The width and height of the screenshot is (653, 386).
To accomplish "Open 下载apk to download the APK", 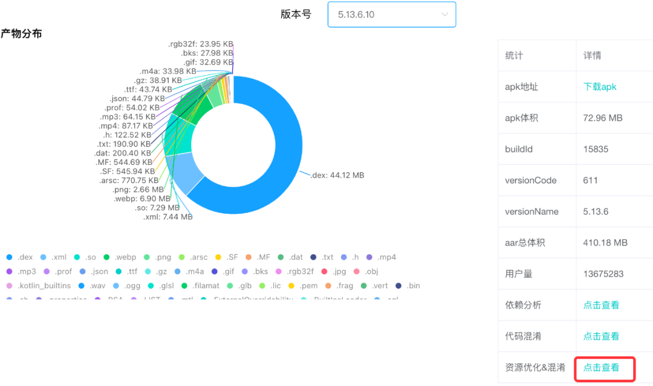I will [x=600, y=86].
